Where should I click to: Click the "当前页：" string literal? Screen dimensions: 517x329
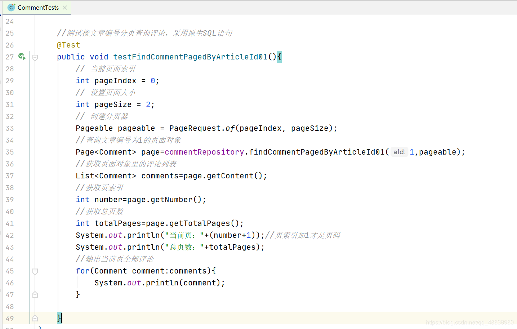(184, 235)
